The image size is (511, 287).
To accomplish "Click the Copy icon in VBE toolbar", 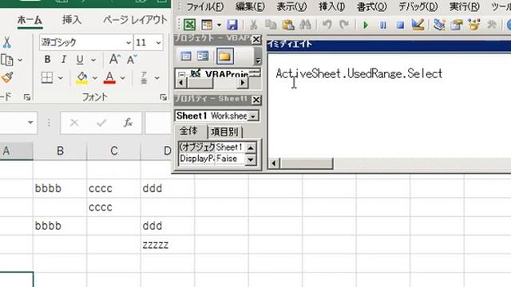I will [x=271, y=25].
